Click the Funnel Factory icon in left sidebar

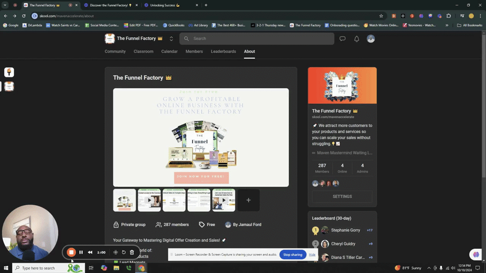(x=9, y=86)
